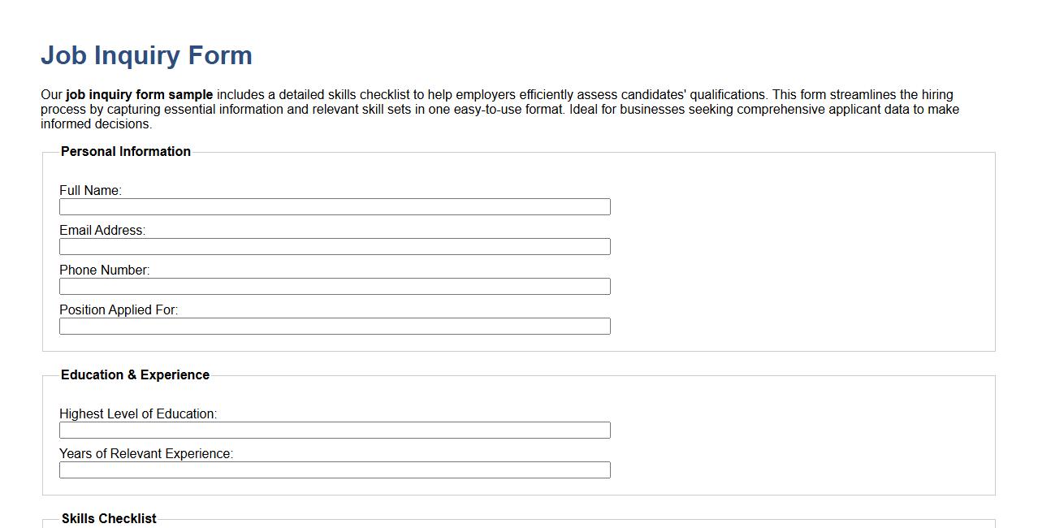Click inside the Personal Information fieldset area
Viewport: 1038px width, 528px height.
772,244
